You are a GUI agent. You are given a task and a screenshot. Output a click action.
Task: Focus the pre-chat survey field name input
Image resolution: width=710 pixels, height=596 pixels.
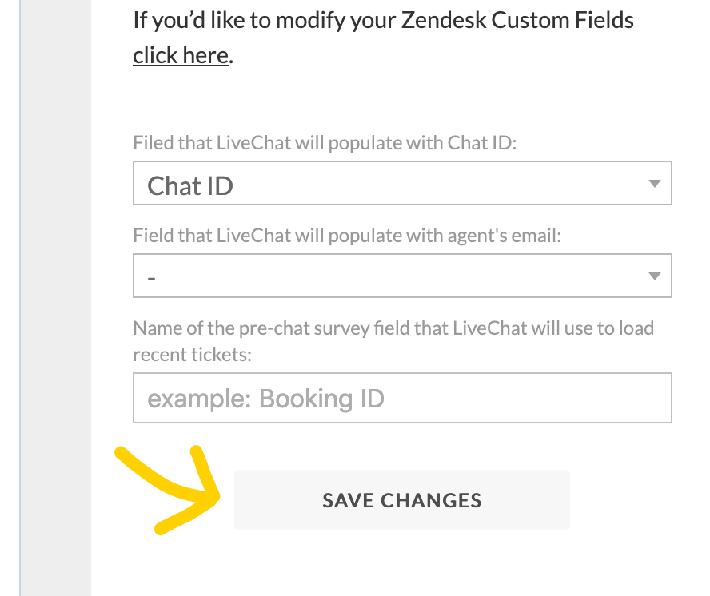[x=402, y=398]
